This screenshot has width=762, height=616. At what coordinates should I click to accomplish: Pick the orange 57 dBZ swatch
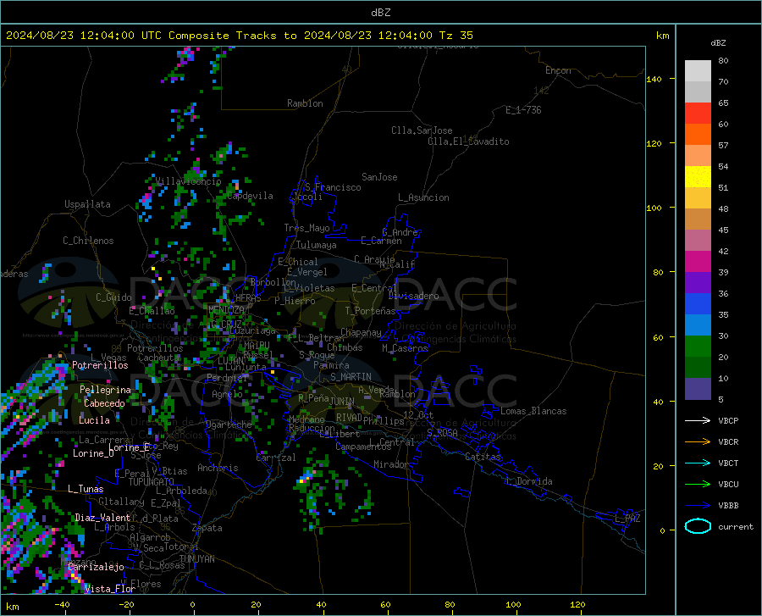click(698, 135)
